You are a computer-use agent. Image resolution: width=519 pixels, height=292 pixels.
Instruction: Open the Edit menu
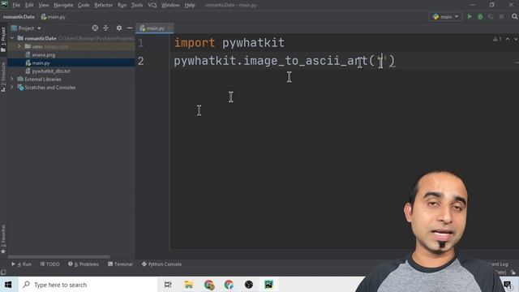tap(29, 5)
